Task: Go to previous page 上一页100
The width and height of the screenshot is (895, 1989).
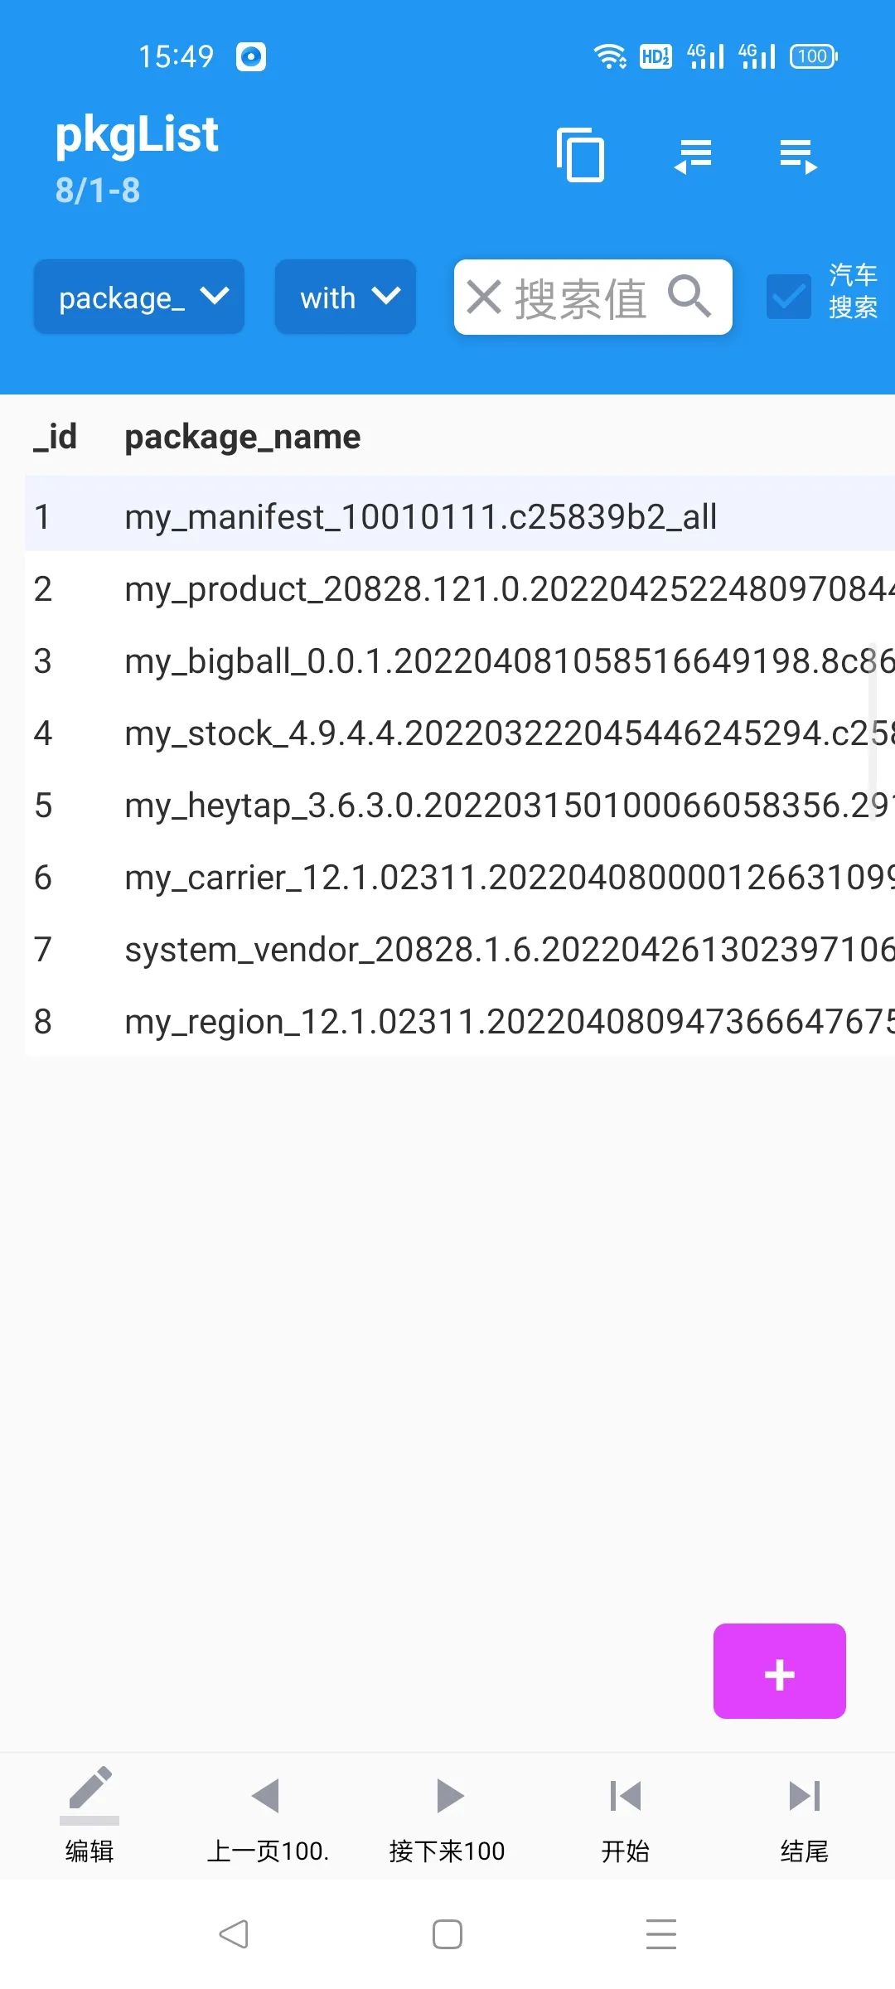Action: [268, 1815]
